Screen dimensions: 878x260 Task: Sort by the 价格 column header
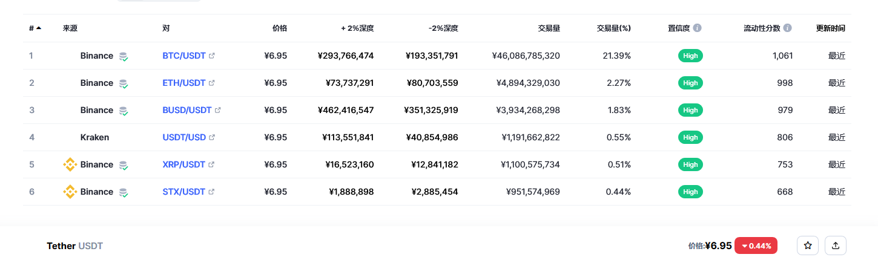(279, 28)
